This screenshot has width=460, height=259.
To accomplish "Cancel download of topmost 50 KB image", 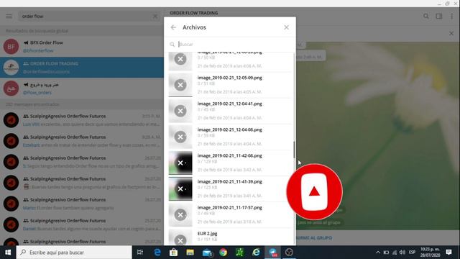I will tap(180, 59).
